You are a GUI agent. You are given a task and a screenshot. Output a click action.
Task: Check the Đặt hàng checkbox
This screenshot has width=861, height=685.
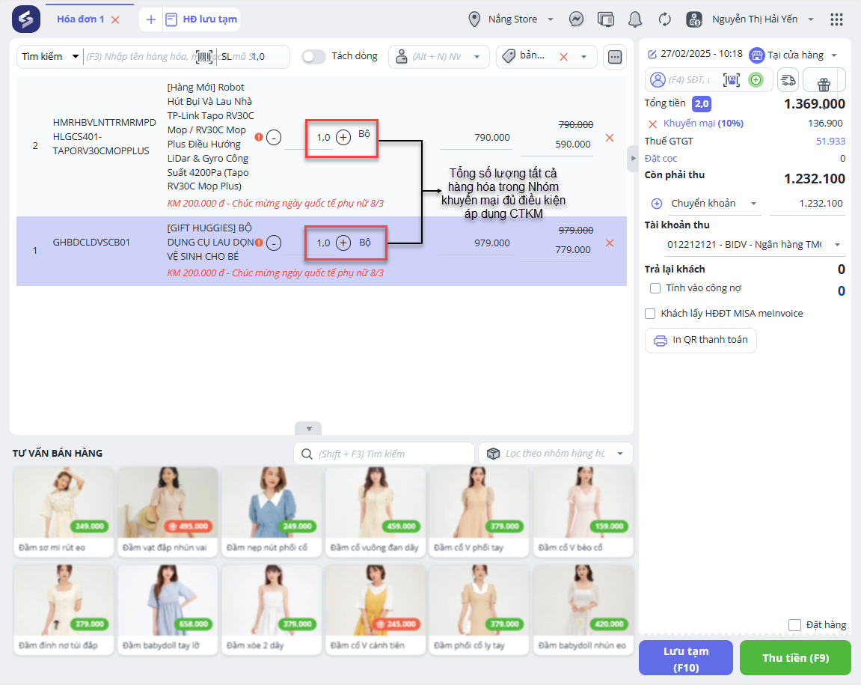point(794,625)
